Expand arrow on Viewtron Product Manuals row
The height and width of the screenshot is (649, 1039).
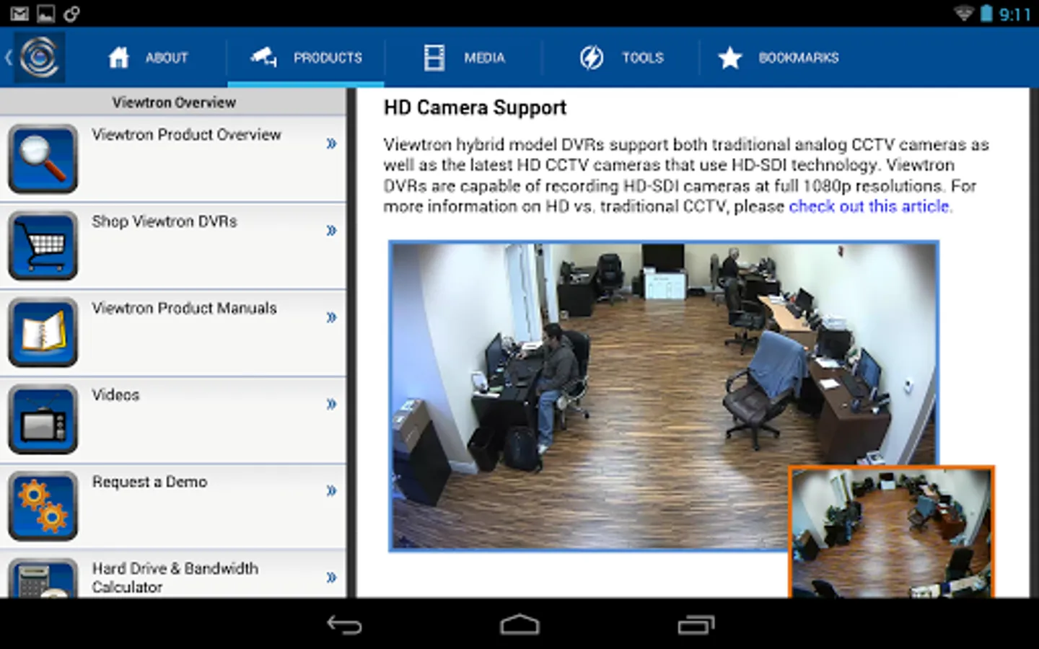(x=331, y=317)
